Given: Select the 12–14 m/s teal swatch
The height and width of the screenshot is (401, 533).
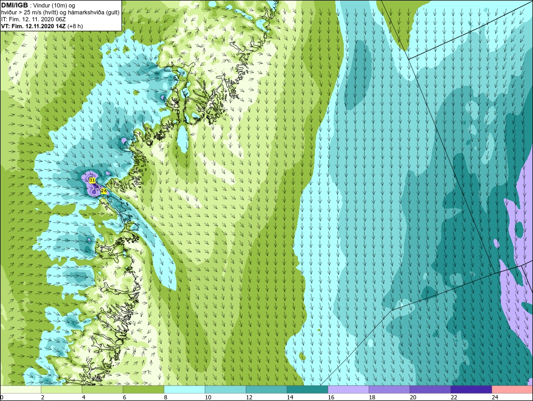Looking at the screenshot, I should 266,389.
